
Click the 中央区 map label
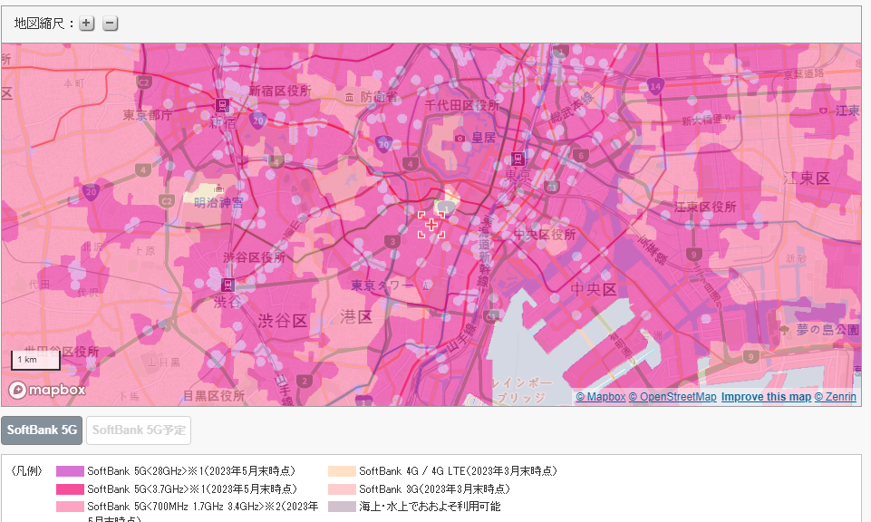(x=594, y=289)
